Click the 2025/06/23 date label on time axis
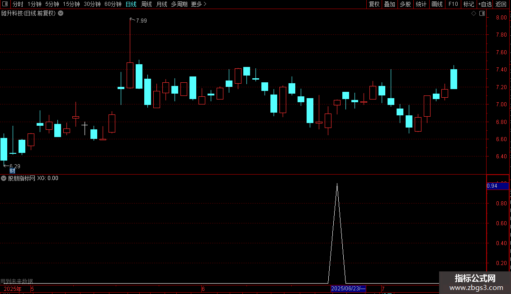Screen dimensions: 511x294 pyautogui.click(x=348, y=289)
